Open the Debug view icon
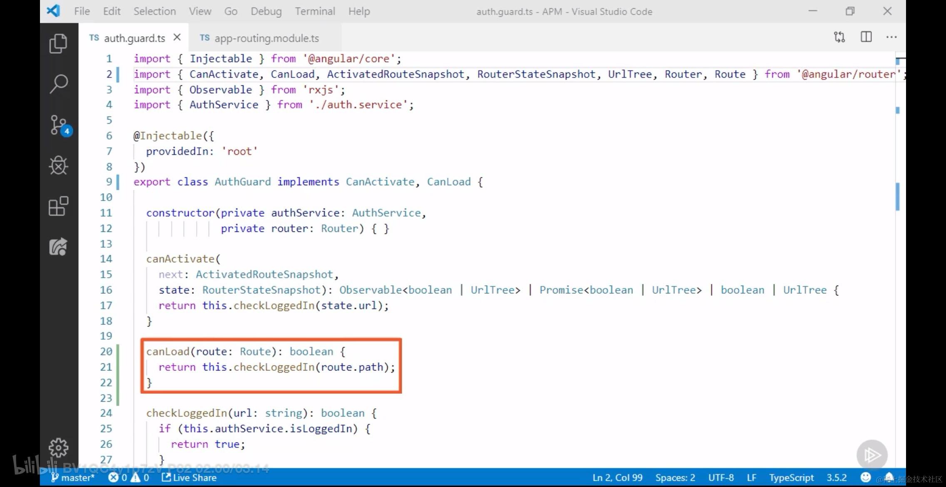Viewport: 946px width, 487px height. (58, 166)
